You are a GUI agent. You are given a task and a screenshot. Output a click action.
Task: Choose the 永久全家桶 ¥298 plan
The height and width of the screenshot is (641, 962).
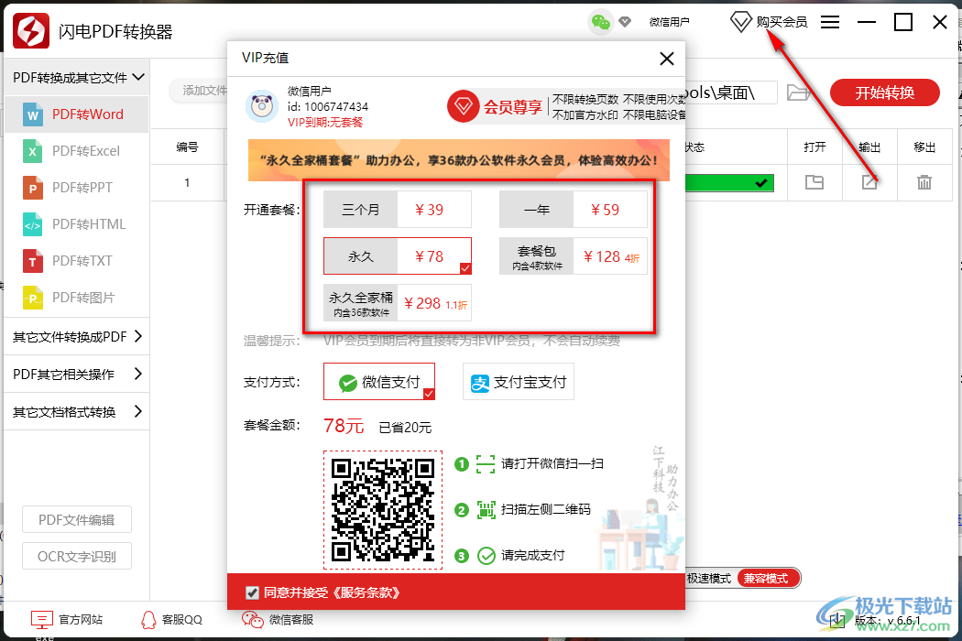[398, 303]
